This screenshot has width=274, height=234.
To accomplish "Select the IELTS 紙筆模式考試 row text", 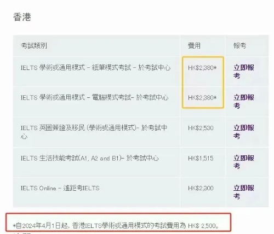I will tap(95, 68).
